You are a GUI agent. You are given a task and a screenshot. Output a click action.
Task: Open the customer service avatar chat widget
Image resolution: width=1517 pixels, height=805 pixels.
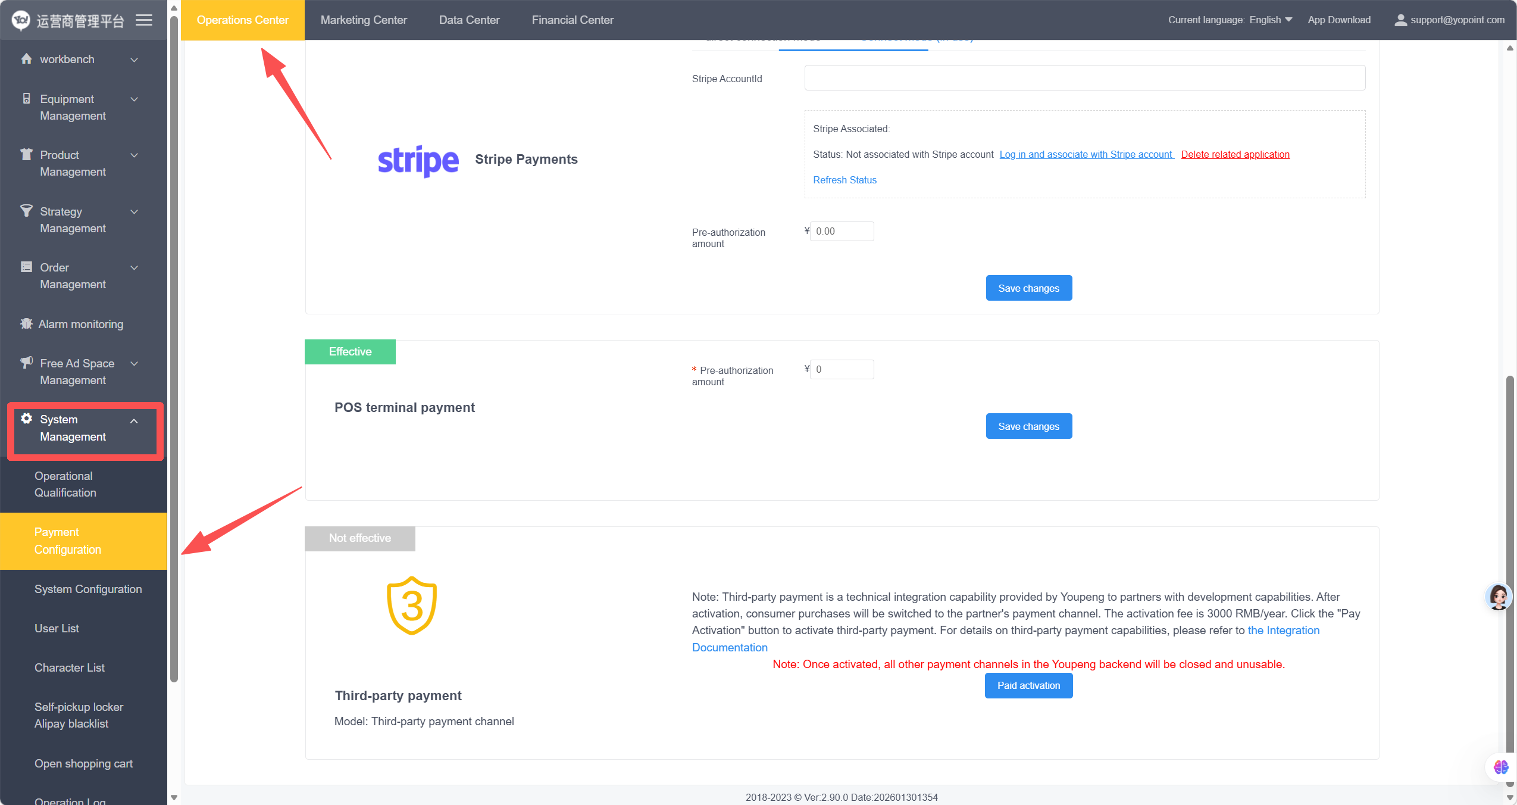pyautogui.click(x=1498, y=597)
